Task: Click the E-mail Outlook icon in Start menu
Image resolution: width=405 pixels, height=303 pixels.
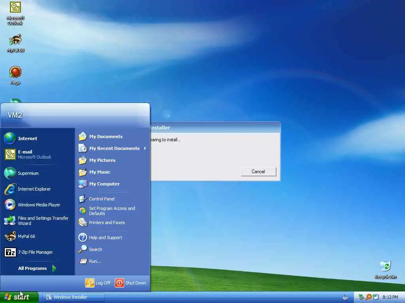Action: [x=10, y=154]
